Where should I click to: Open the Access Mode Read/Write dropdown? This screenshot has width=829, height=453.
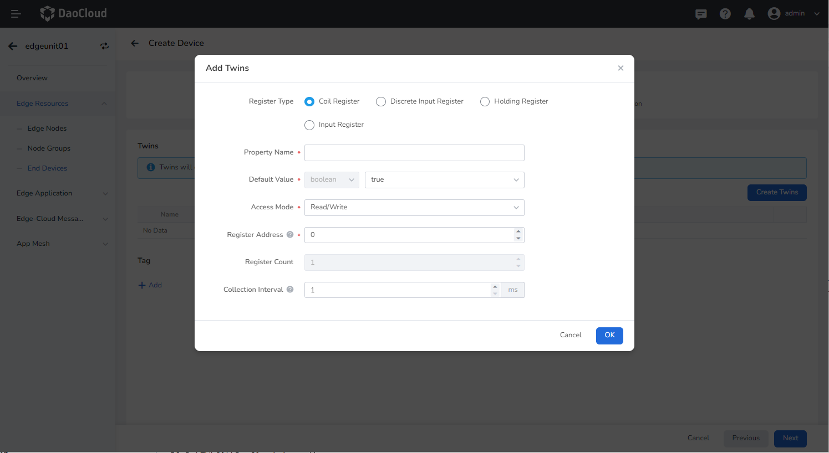pos(414,208)
